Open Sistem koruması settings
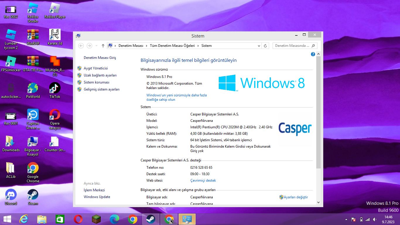 [96, 82]
